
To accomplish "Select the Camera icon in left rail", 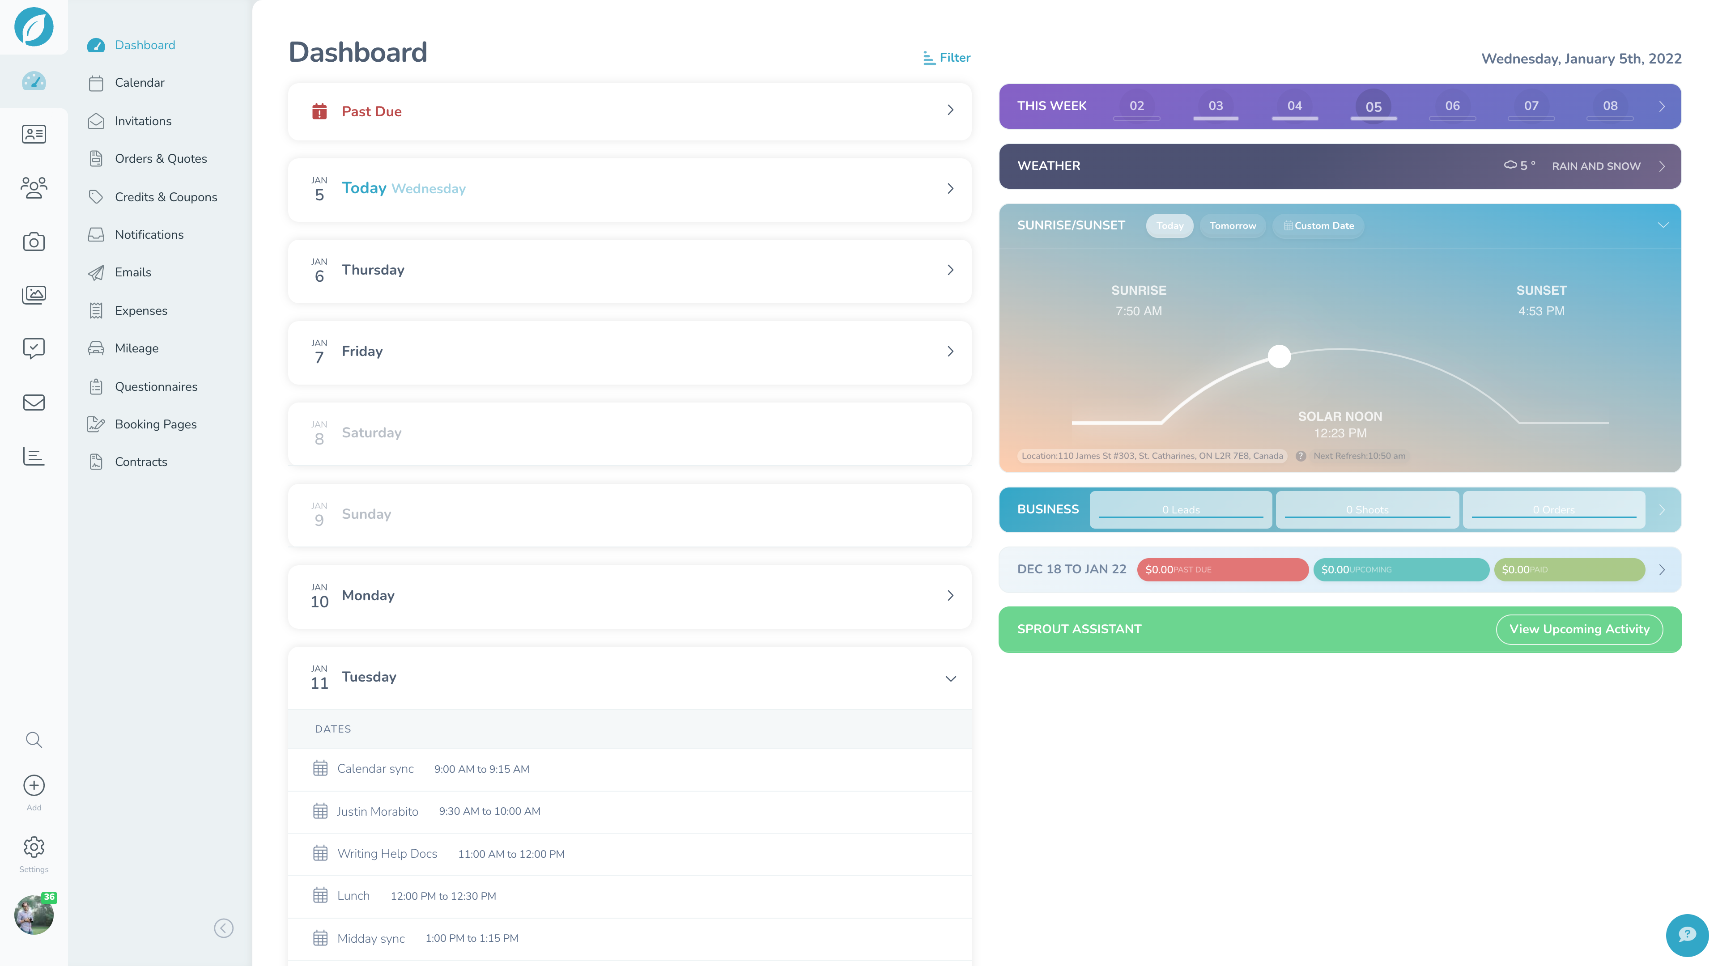I will 34,241.
